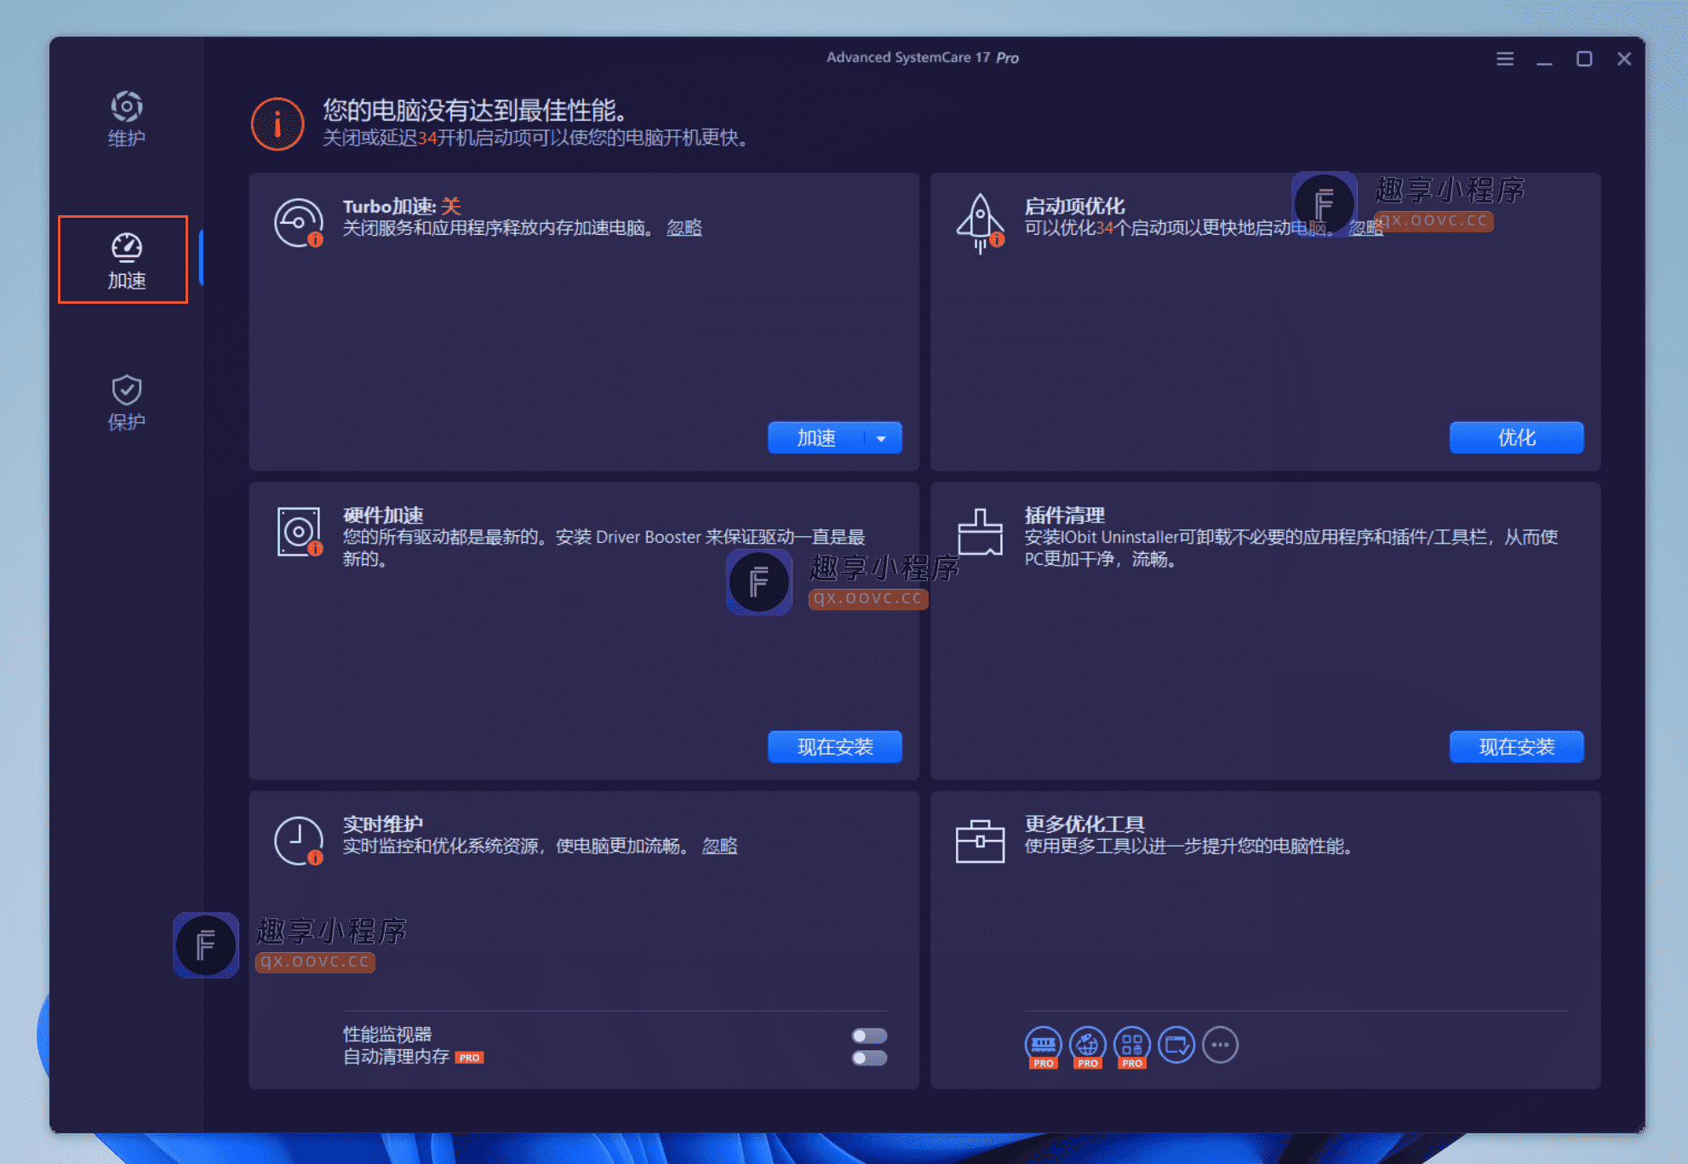This screenshot has width=1688, height=1164.
Task: Click the 硬件加速 hard drive icon
Action: [299, 532]
